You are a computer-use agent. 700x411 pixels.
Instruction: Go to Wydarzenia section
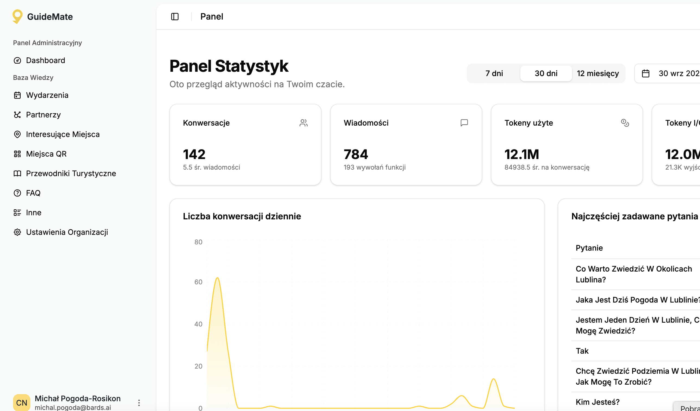click(47, 95)
